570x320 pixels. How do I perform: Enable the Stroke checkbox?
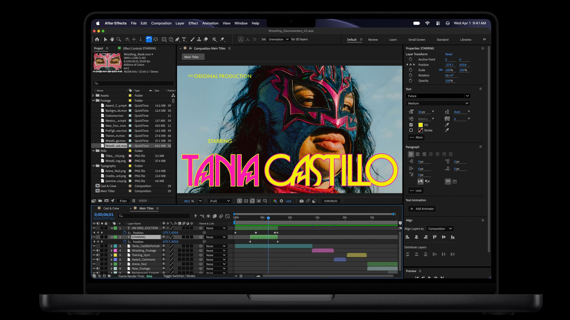click(411, 130)
